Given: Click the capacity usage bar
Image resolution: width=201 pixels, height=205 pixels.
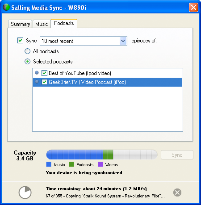Looking at the screenshot, I should coord(102,155).
